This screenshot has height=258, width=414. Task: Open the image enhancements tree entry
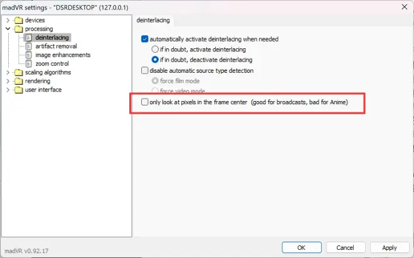(x=63, y=55)
